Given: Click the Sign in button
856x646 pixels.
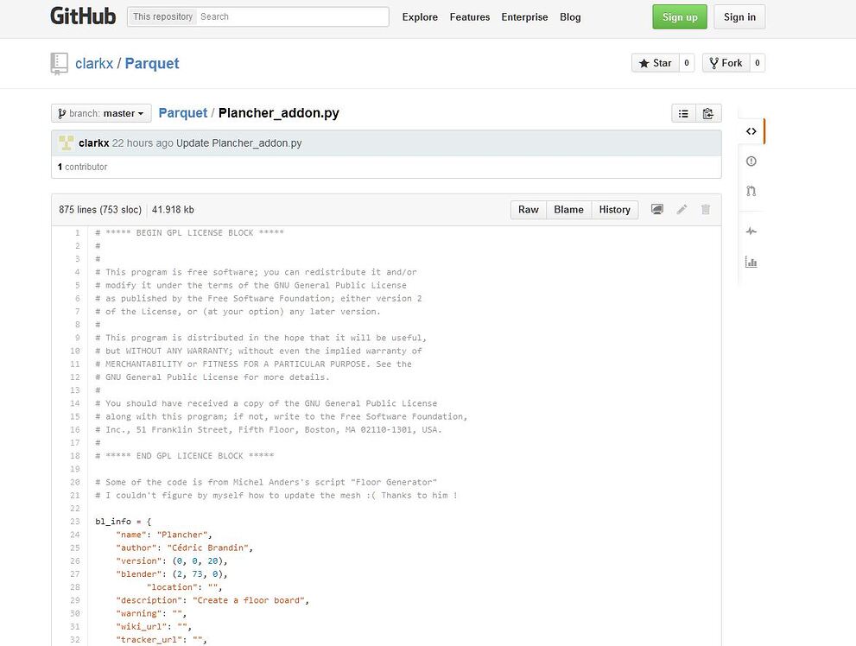Looking at the screenshot, I should pyautogui.click(x=739, y=17).
